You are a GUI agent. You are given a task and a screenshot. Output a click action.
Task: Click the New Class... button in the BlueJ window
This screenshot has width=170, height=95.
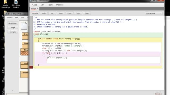point(13,23)
